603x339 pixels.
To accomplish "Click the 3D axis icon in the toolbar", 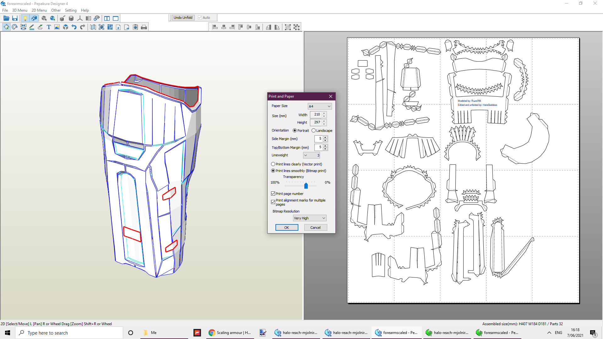I will [x=80, y=18].
